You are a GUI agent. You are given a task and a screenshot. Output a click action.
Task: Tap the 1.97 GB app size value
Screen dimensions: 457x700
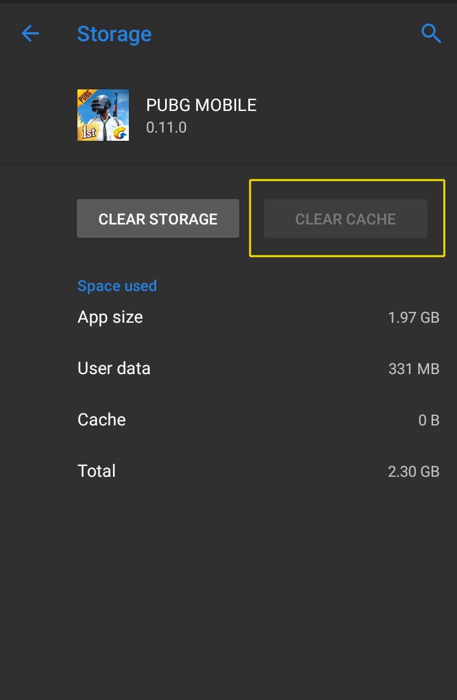[413, 318]
